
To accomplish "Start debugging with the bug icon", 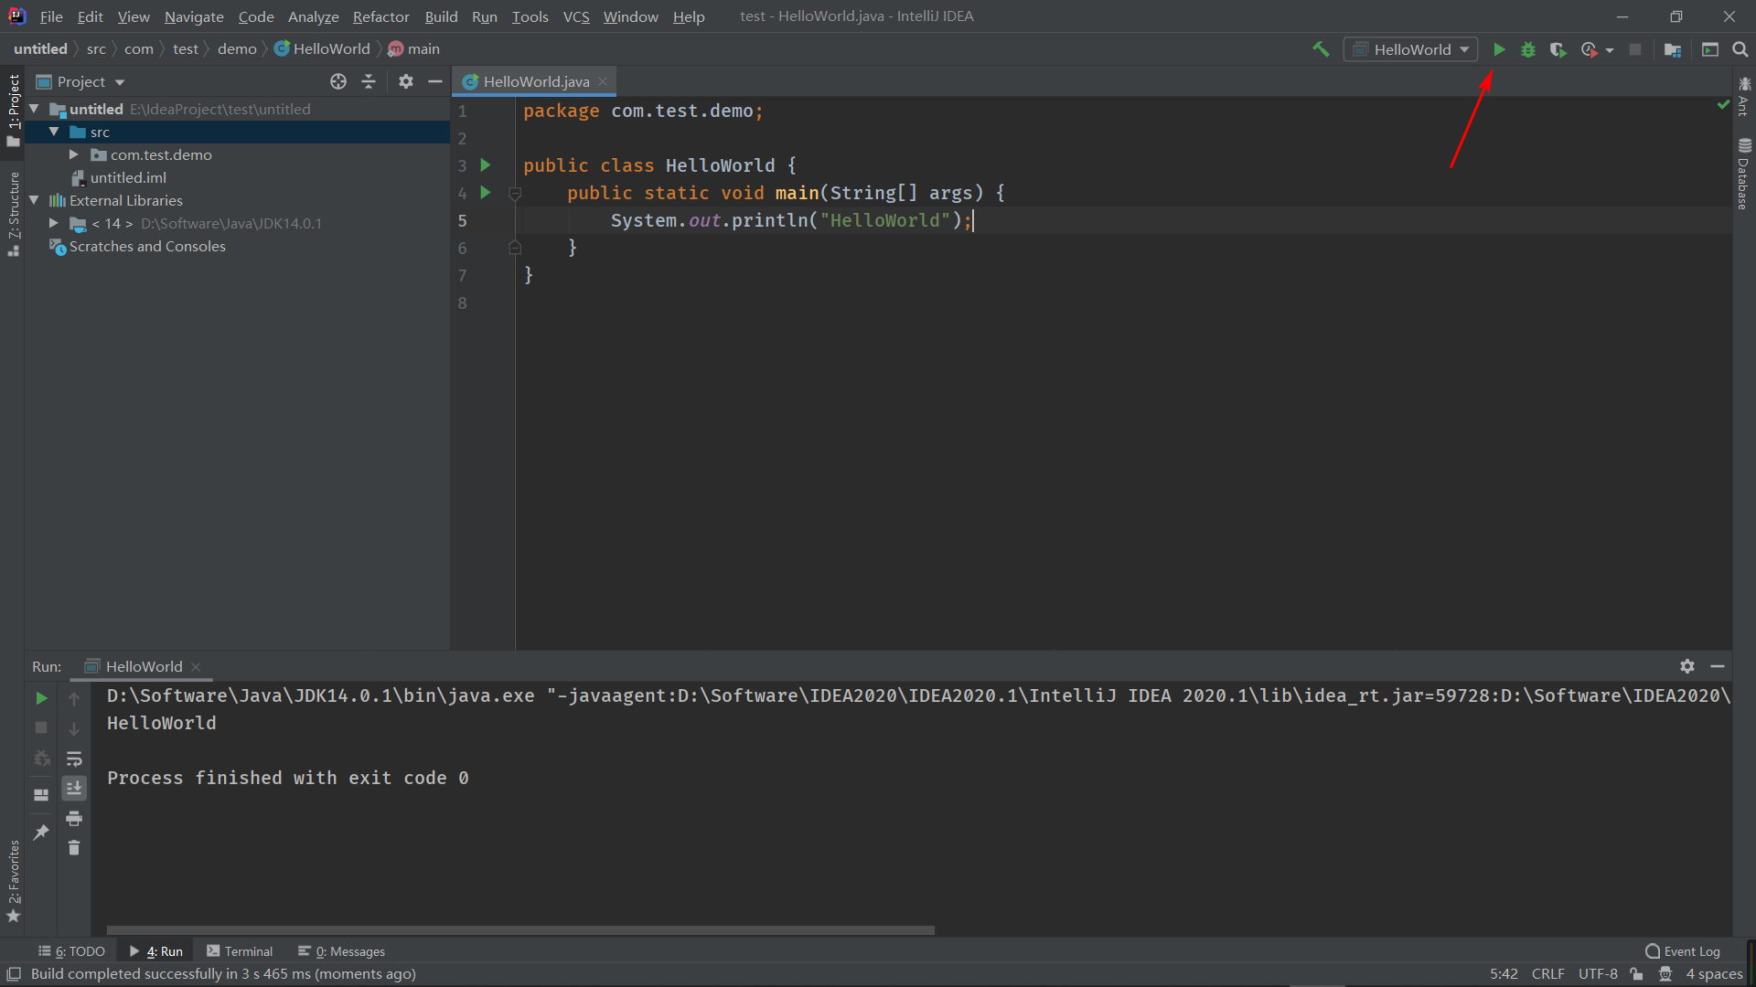I will coord(1528,49).
